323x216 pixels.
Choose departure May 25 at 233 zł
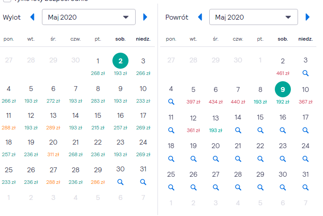8,175
